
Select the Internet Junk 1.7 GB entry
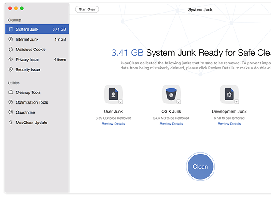pos(37,39)
